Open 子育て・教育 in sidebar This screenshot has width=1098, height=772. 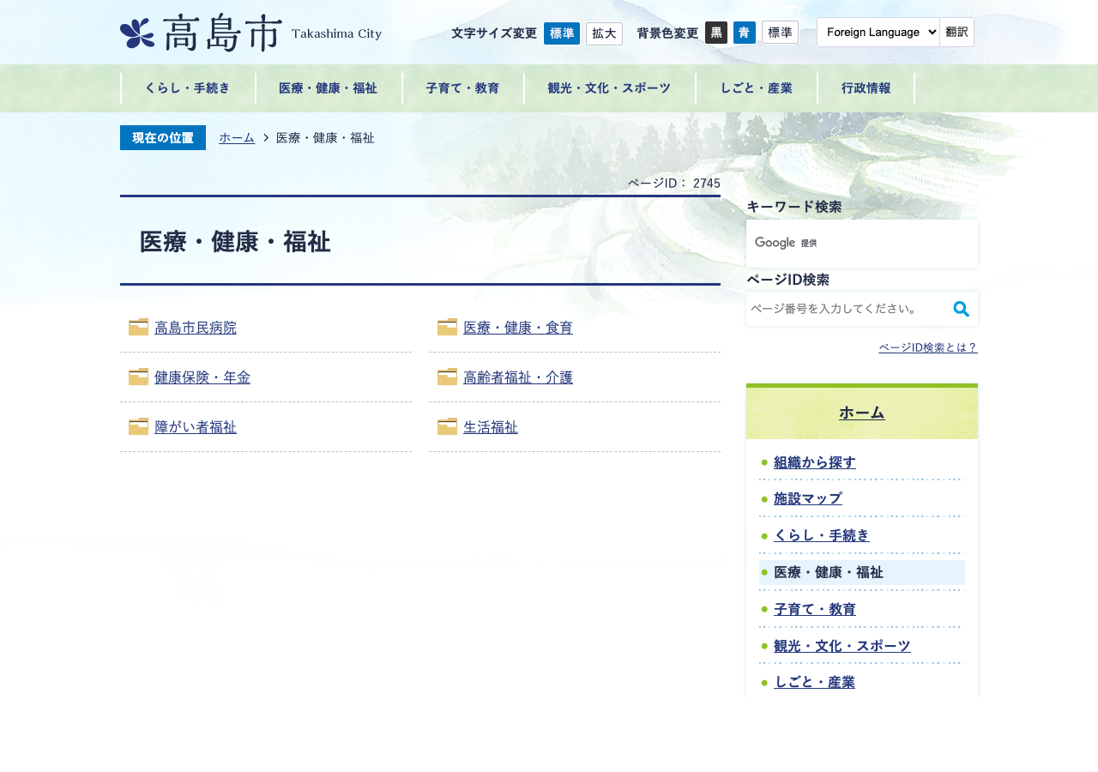click(x=815, y=609)
